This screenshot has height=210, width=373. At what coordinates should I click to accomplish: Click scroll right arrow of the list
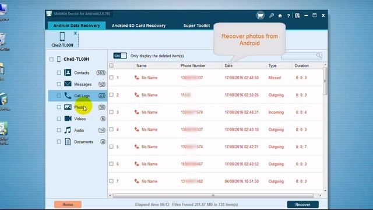pos(320,195)
